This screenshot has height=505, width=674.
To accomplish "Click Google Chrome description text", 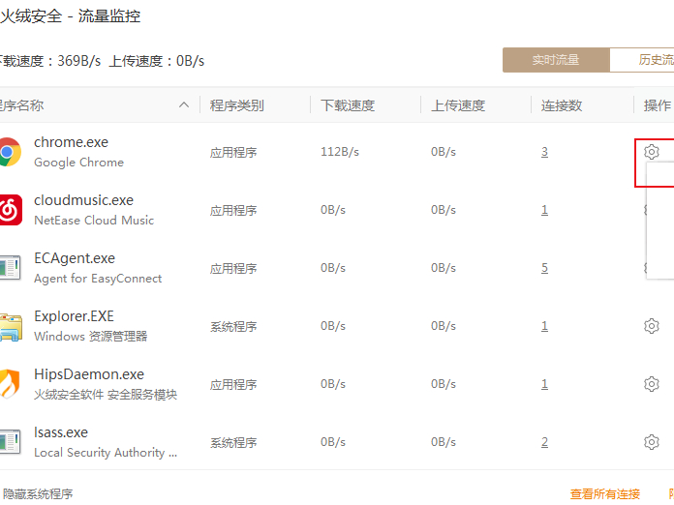I will pos(79,163).
